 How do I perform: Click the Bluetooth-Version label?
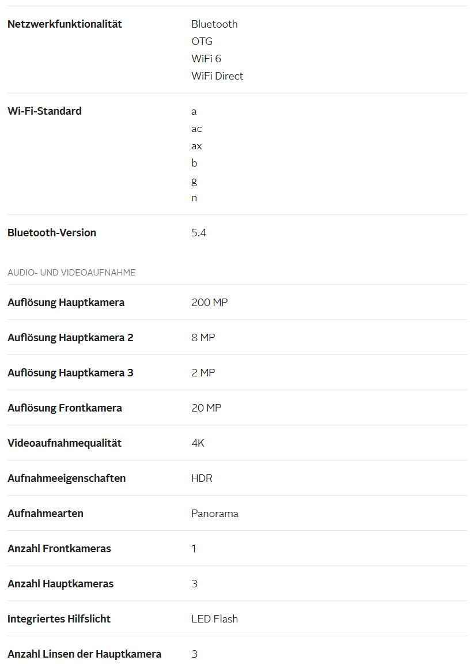52,232
